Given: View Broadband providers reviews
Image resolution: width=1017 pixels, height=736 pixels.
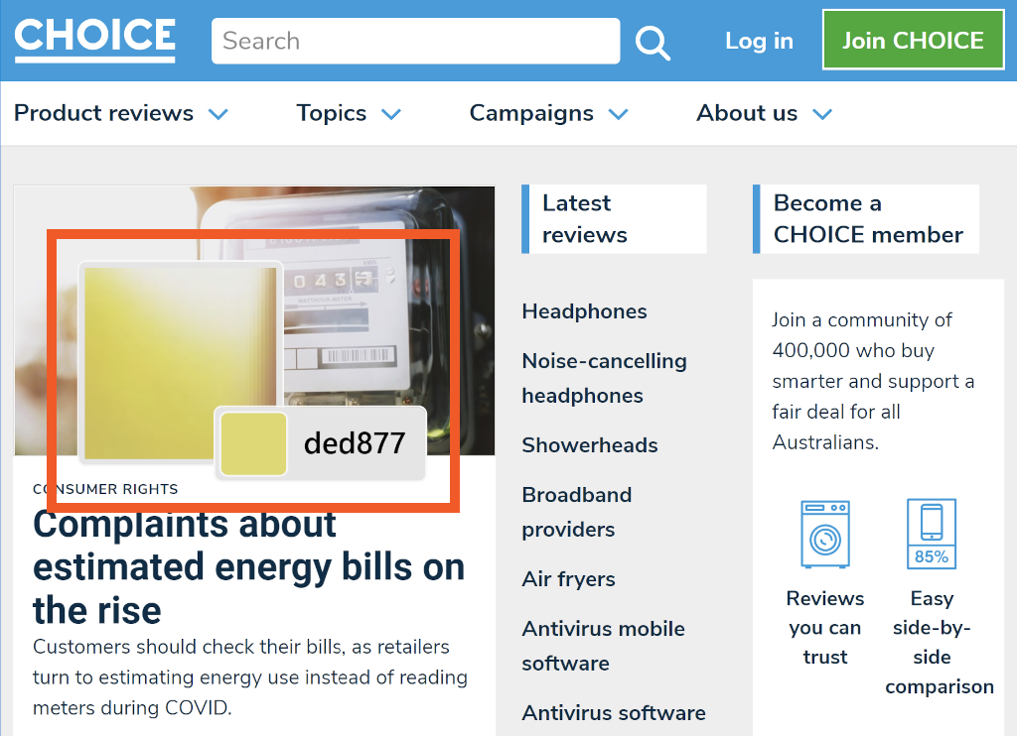Looking at the screenshot, I should coord(577,512).
